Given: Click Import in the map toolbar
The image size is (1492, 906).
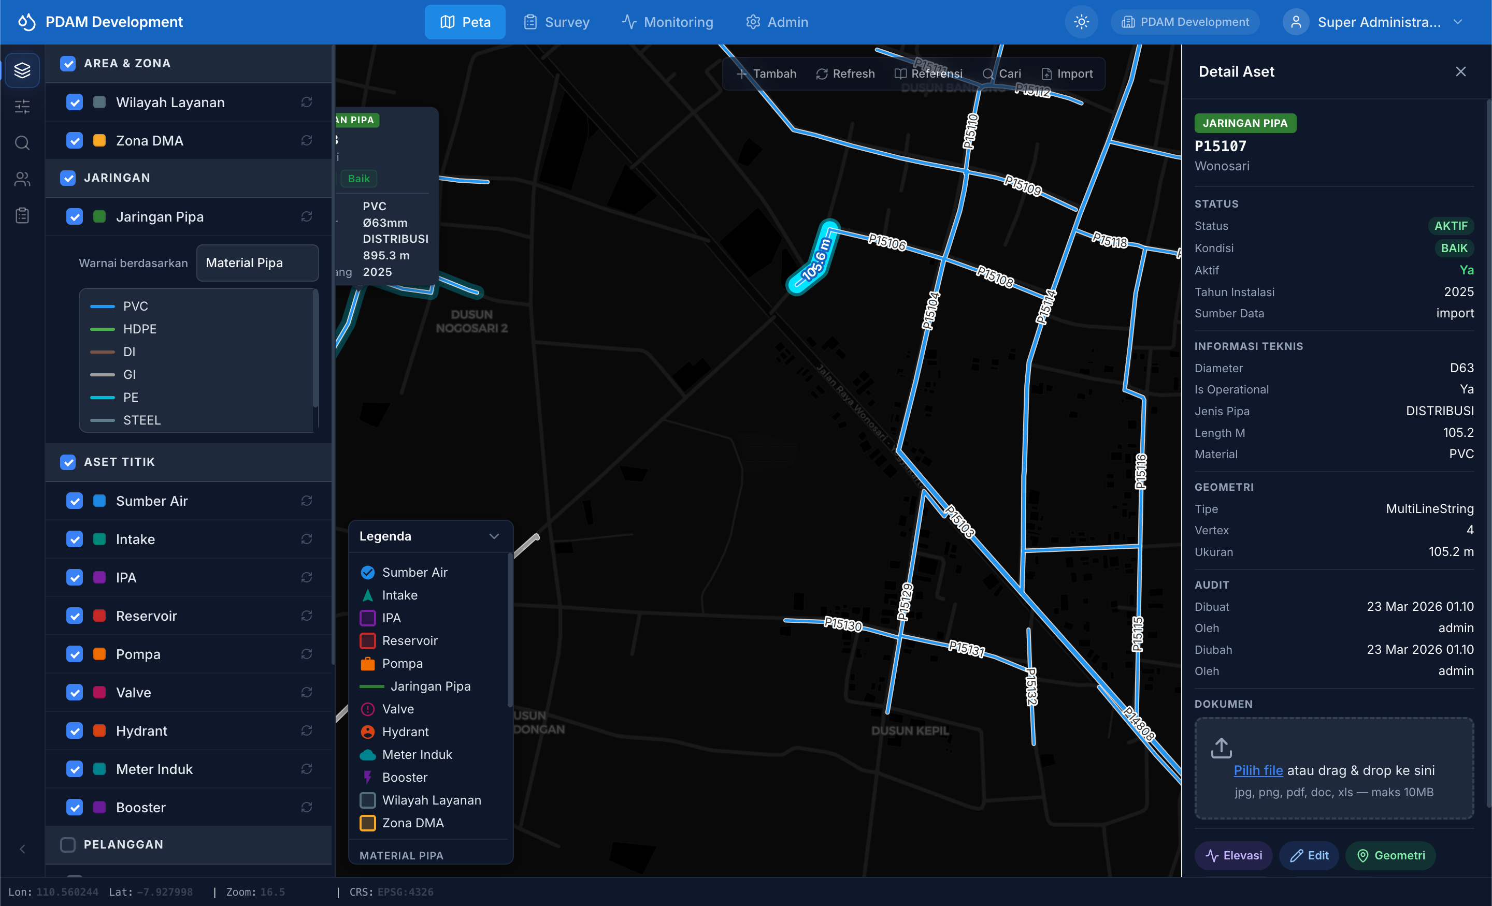Looking at the screenshot, I should pyautogui.click(x=1067, y=74).
